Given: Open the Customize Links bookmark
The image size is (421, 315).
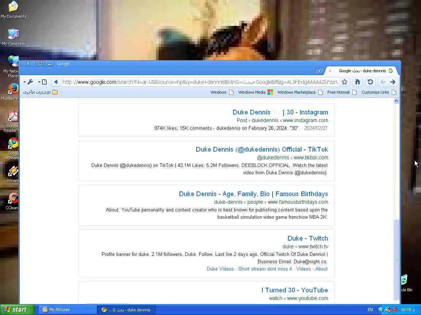Looking at the screenshot, I should pyautogui.click(x=379, y=92).
